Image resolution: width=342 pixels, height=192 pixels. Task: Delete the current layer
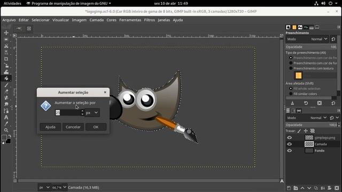[x=337, y=188]
